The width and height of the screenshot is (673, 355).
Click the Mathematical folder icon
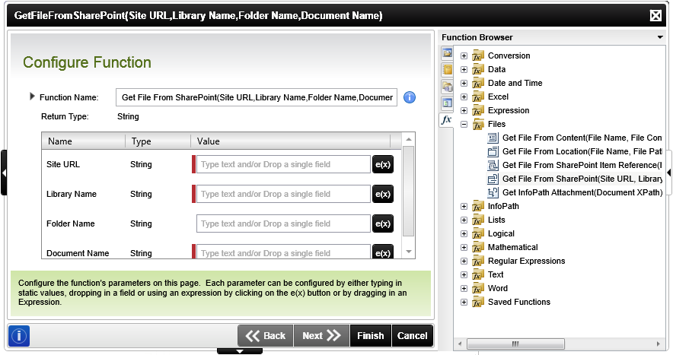(x=477, y=247)
